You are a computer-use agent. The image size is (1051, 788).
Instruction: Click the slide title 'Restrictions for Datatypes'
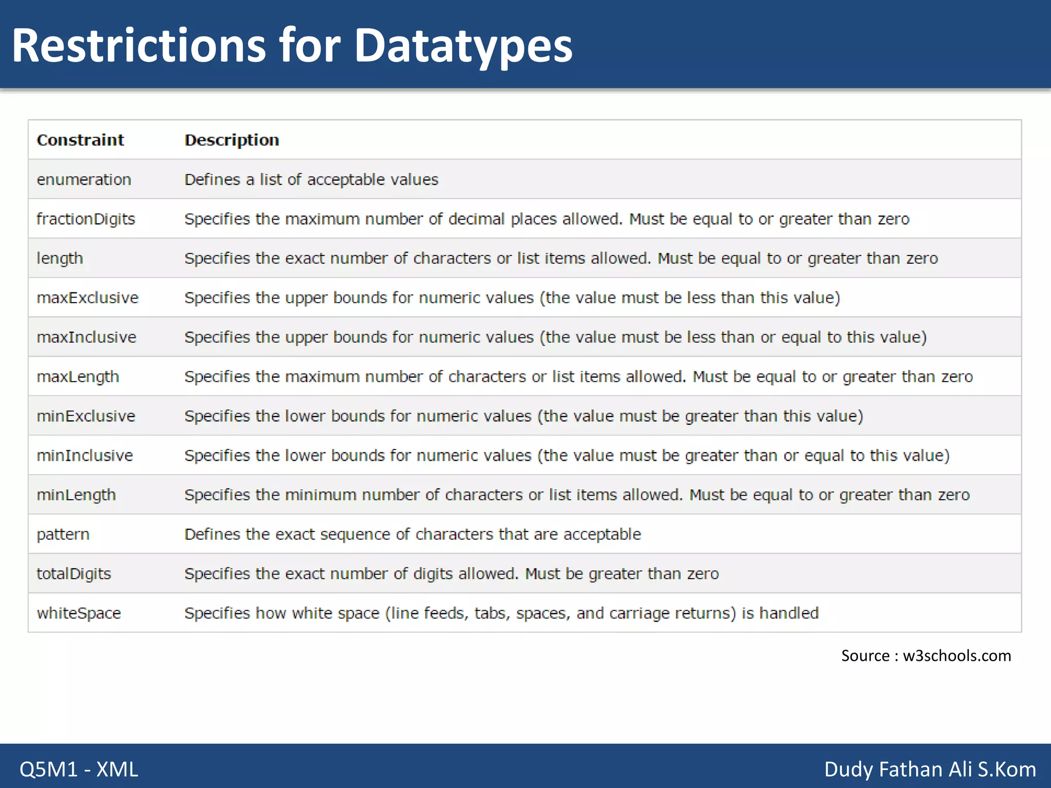point(292,46)
